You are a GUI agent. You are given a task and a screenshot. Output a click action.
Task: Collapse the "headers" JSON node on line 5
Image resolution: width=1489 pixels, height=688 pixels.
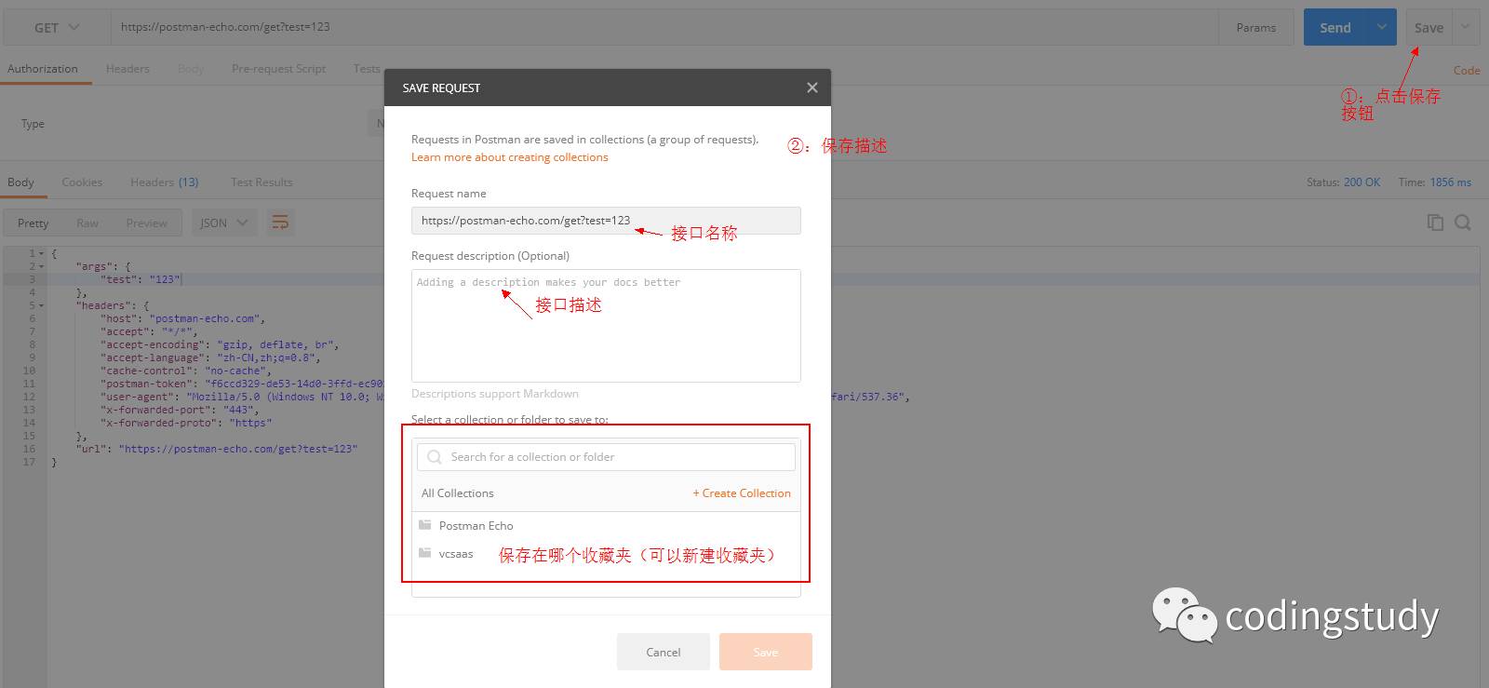(41, 305)
